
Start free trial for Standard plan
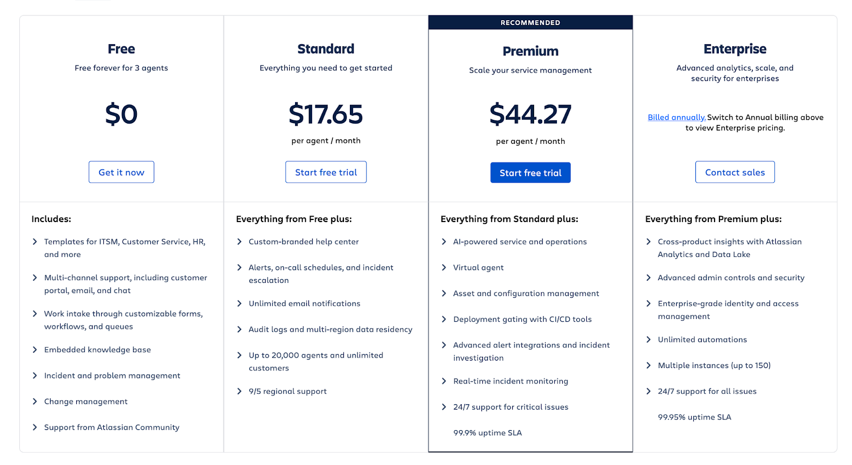pos(326,172)
